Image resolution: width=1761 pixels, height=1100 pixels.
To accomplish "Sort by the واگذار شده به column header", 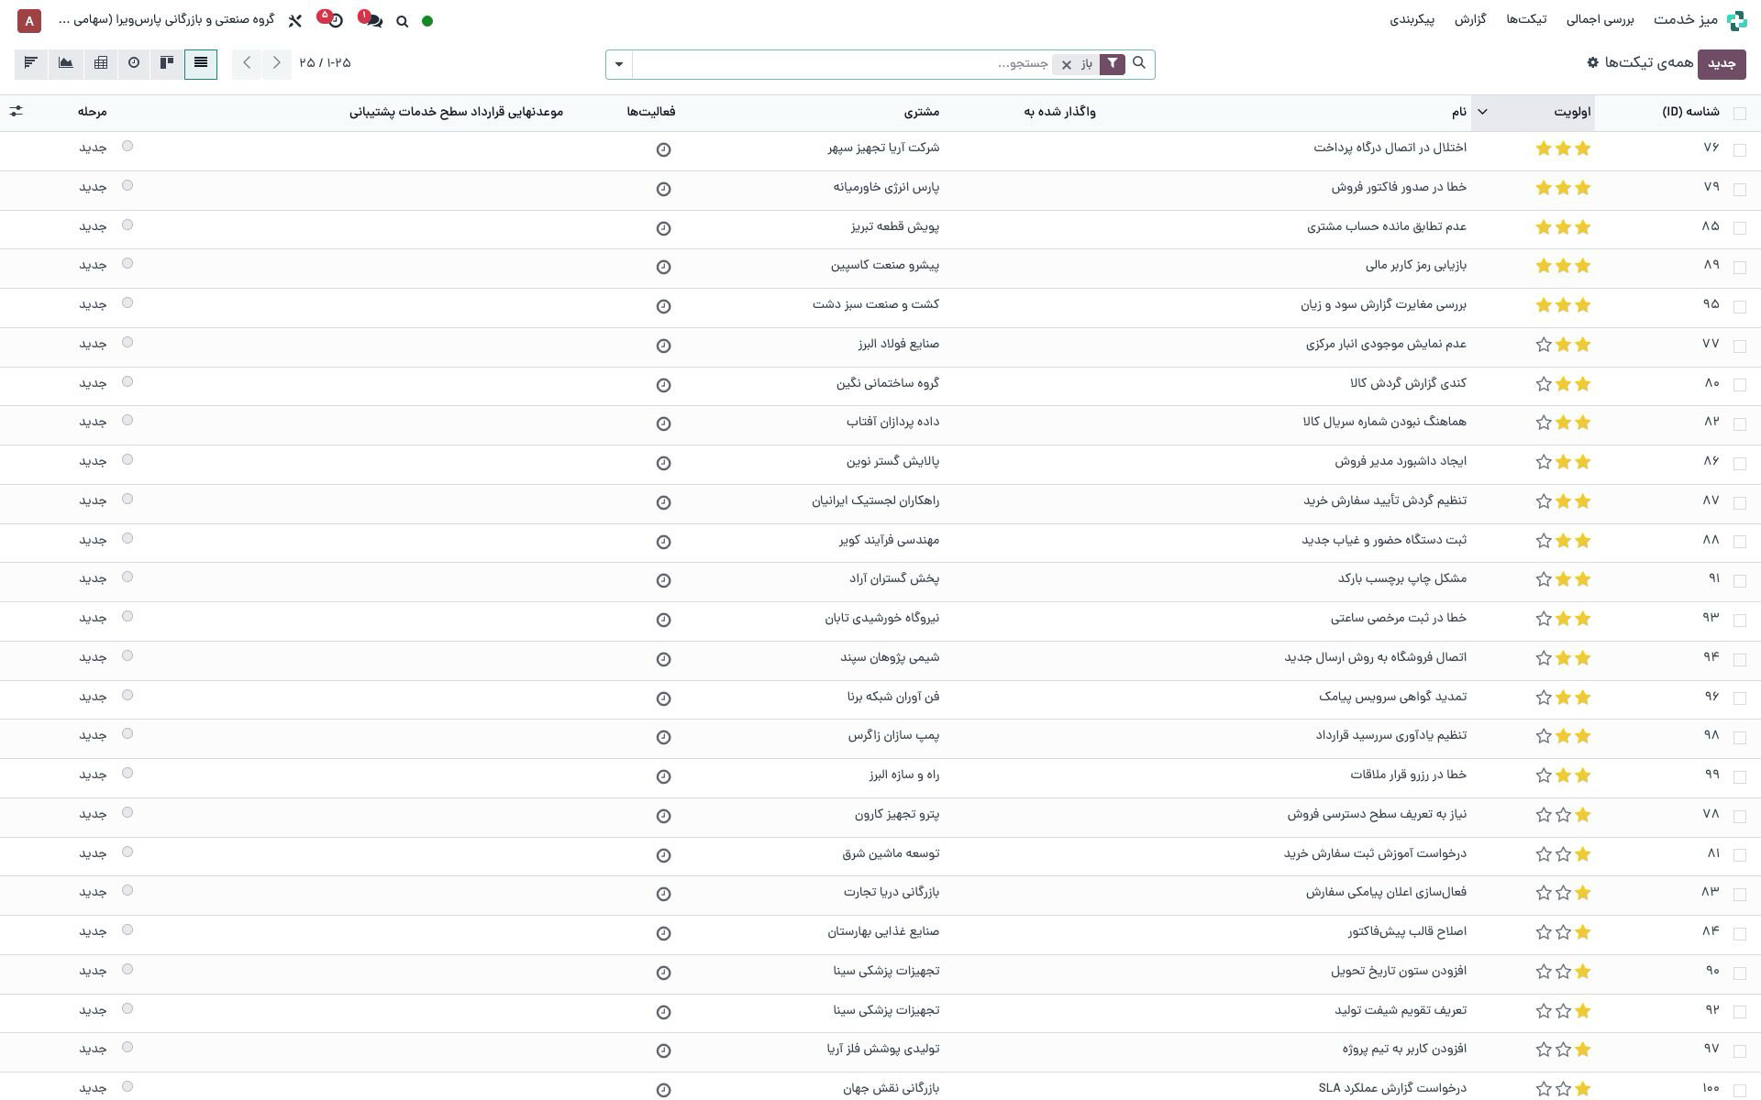I will coord(1059,112).
